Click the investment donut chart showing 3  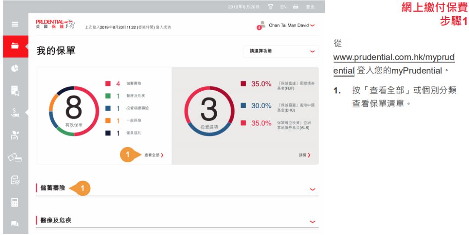209,111
